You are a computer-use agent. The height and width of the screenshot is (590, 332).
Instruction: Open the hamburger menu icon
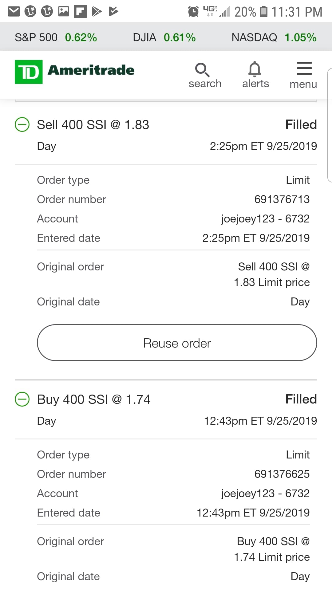(304, 69)
